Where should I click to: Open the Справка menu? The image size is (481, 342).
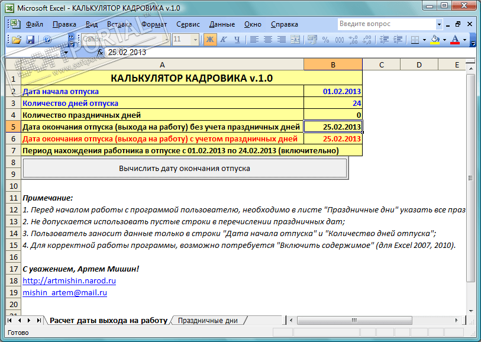tap(284, 24)
